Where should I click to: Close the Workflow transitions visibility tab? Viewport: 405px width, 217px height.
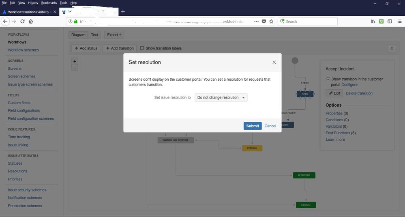(x=55, y=12)
